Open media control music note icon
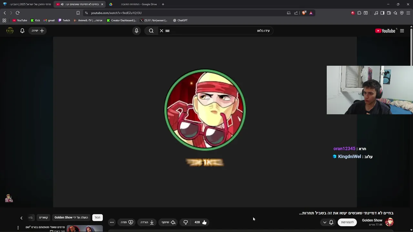This screenshot has height=232, width=413. (376, 13)
